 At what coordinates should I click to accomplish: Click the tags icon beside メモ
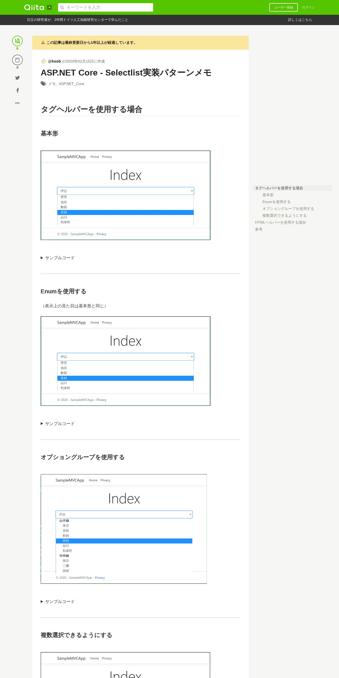(43, 84)
